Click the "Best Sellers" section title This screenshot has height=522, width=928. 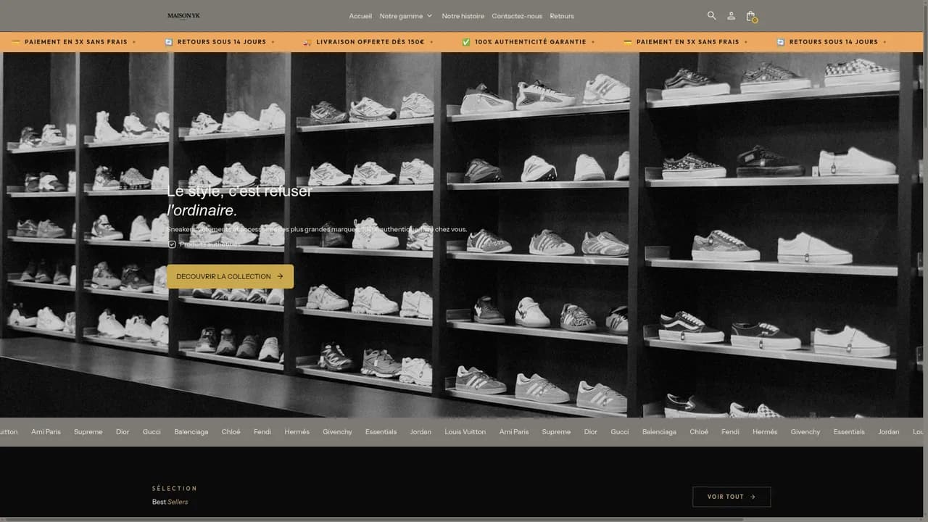click(170, 502)
